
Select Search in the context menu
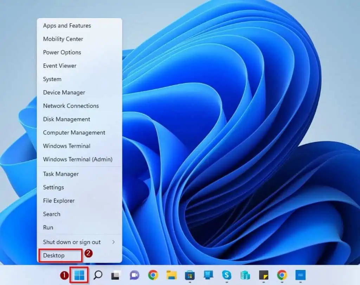(x=79, y=214)
